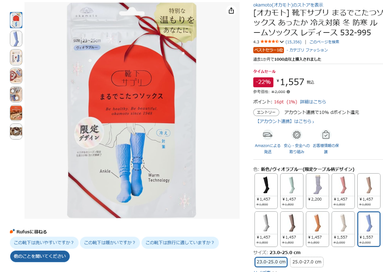Click the Rufus sparkle icon

[x=12, y=232]
